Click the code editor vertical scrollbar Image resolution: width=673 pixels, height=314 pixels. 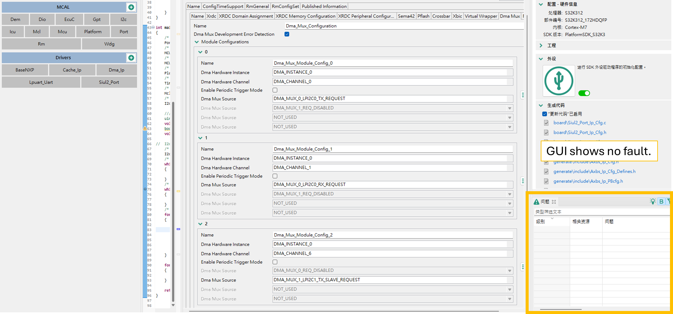[x=173, y=201]
